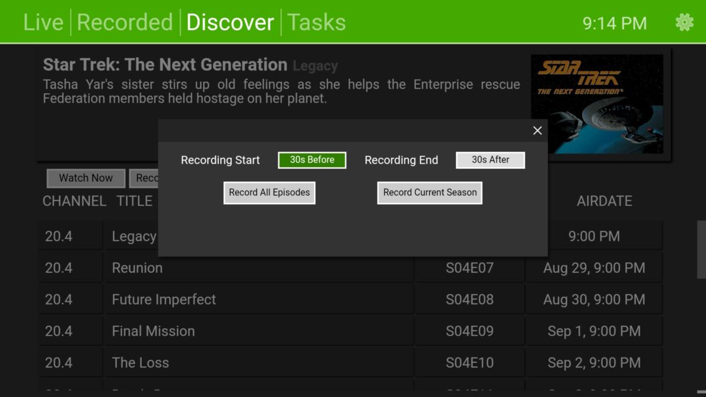The width and height of the screenshot is (706, 397).
Task: Select The Loss episode title
Action: click(141, 363)
